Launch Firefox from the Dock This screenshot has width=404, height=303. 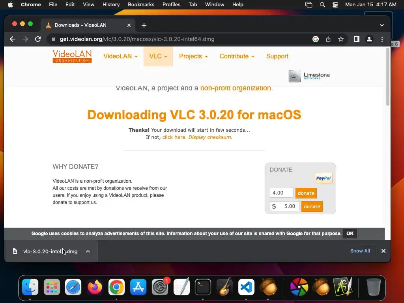[x=95, y=287]
